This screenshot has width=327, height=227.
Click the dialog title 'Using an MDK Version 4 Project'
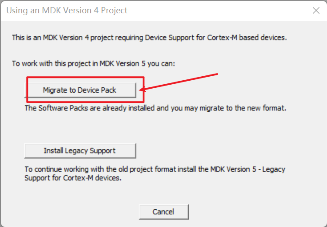[67, 10]
